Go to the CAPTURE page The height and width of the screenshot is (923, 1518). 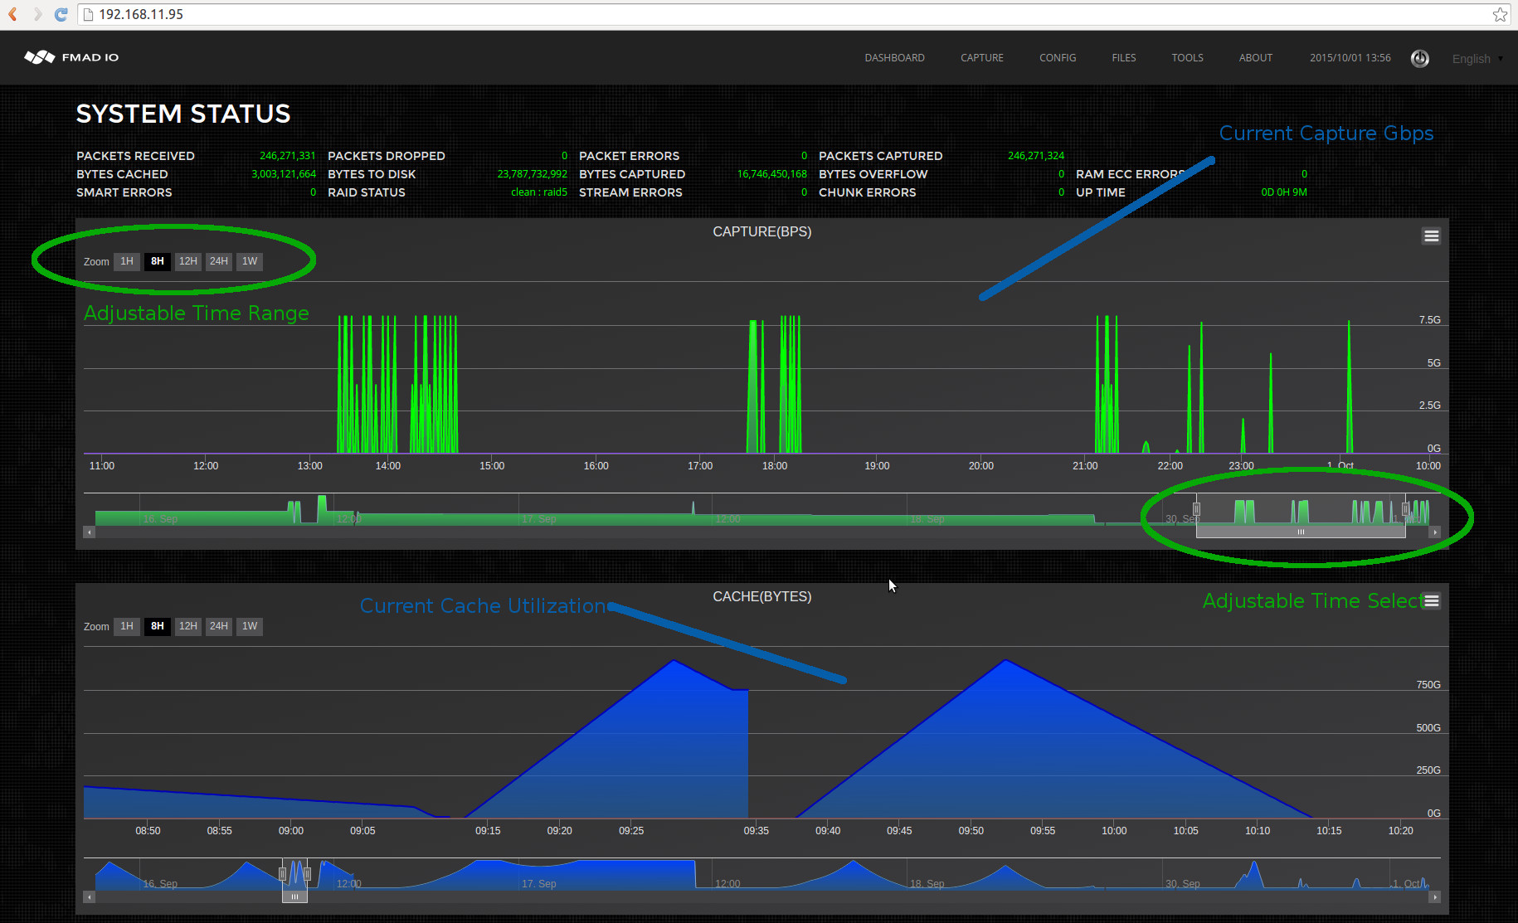pos(981,57)
